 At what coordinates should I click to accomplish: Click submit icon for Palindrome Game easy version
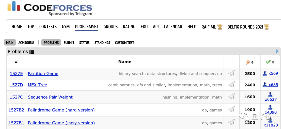click(231, 122)
